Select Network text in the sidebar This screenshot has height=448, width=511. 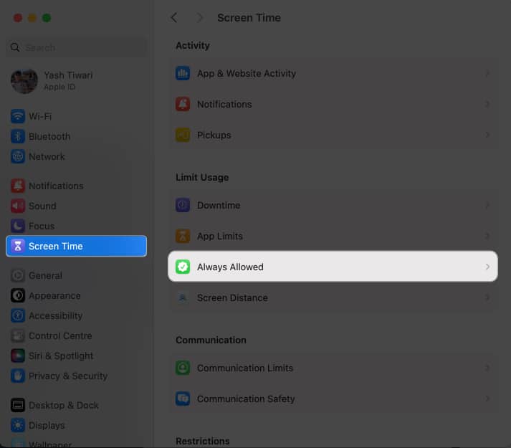tap(47, 156)
